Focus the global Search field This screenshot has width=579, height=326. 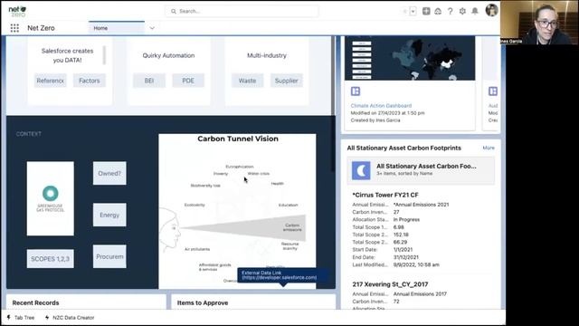pos(242,12)
